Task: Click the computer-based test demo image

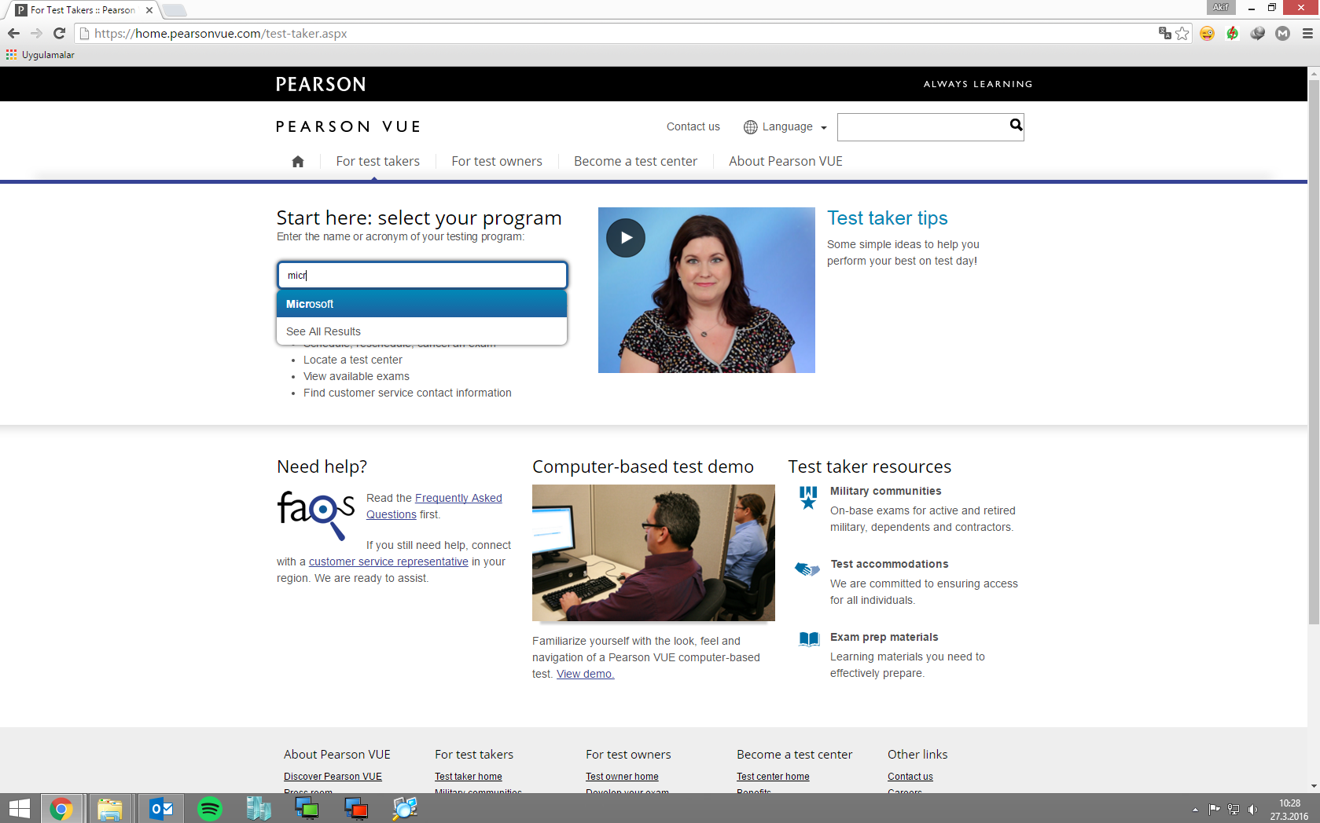Action: pos(653,553)
